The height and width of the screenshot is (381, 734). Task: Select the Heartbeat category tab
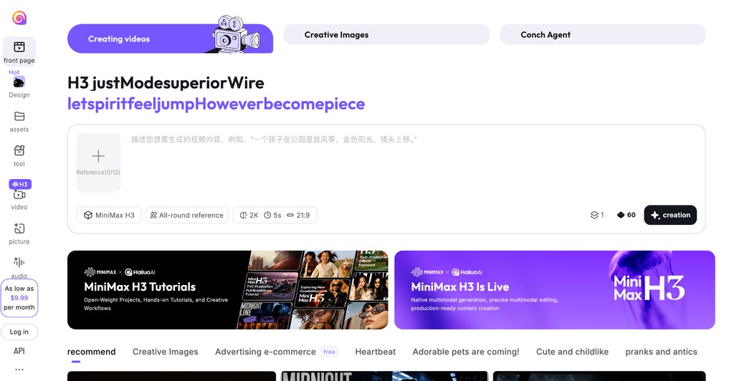pos(376,352)
